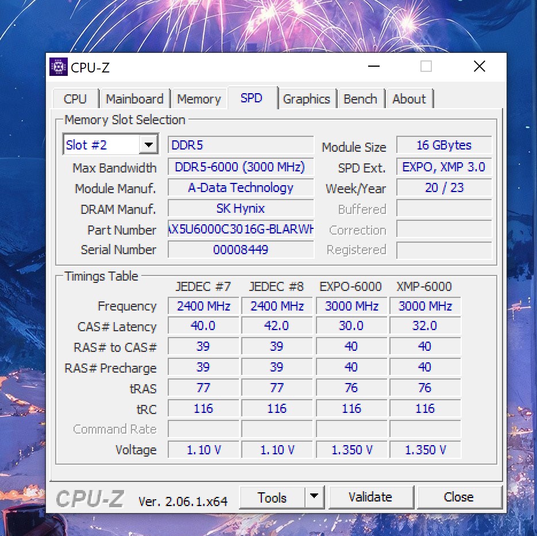Click XMP-6000 voltage 1.350 V
This screenshot has width=537, height=536.
(425, 450)
